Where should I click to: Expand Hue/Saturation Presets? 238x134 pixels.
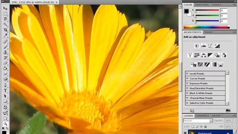click(x=187, y=88)
